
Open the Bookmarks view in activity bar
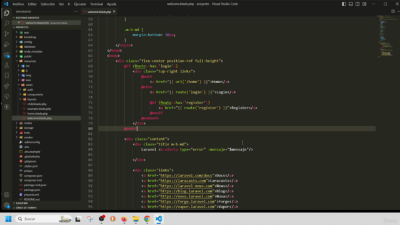point(7,76)
